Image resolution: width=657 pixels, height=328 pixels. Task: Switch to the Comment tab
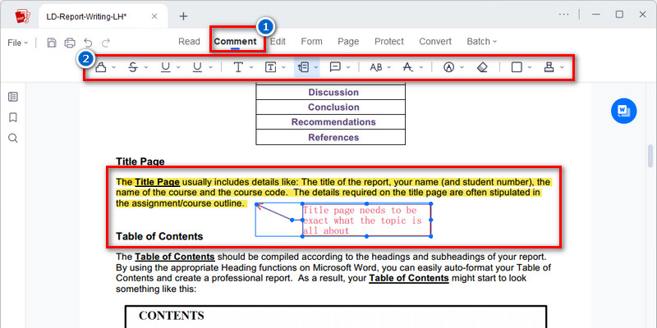coord(235,42)
